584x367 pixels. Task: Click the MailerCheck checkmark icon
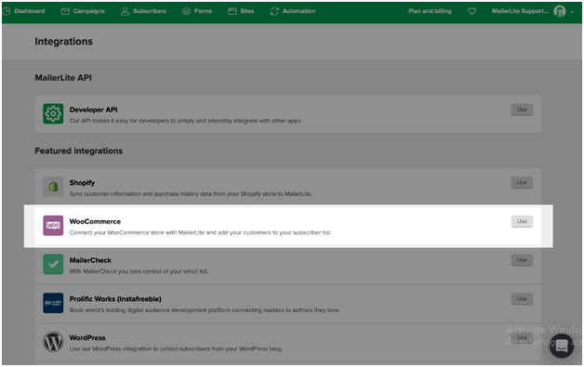[53, 264]
